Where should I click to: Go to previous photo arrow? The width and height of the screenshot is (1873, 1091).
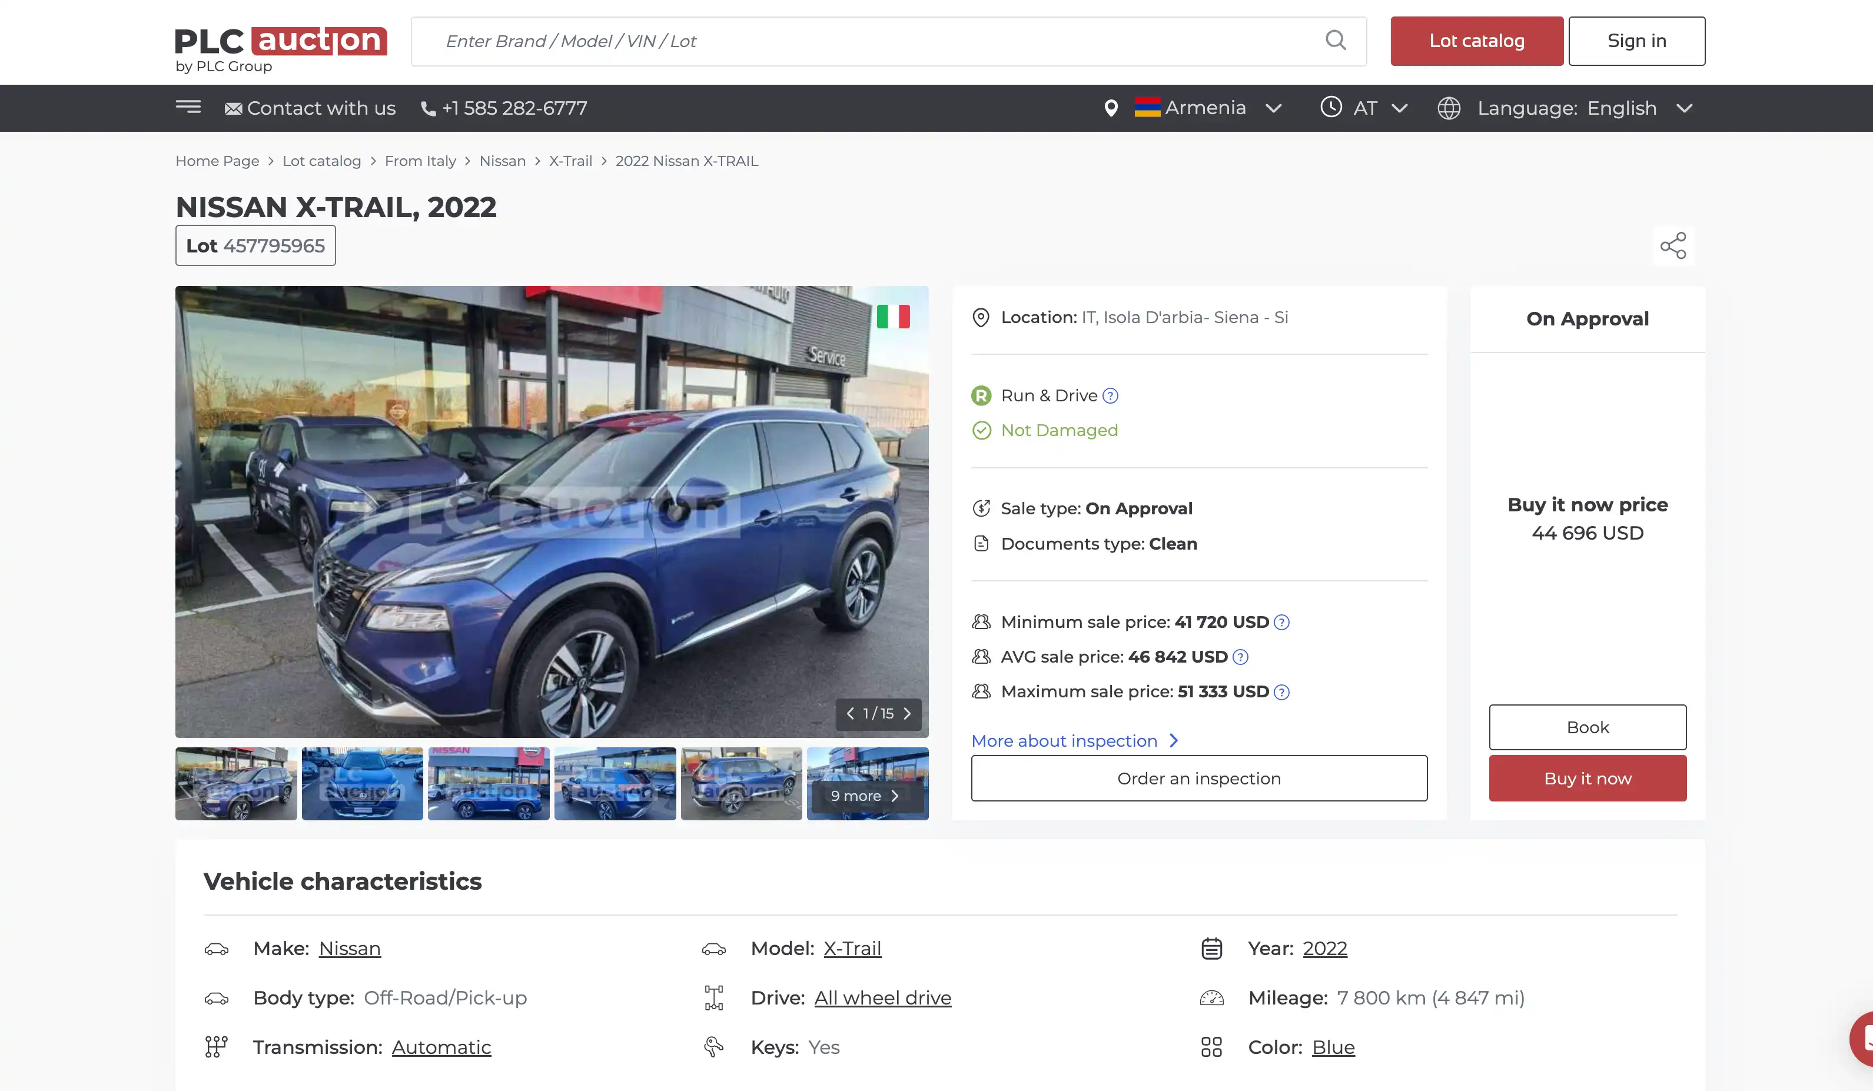point(849,713)
